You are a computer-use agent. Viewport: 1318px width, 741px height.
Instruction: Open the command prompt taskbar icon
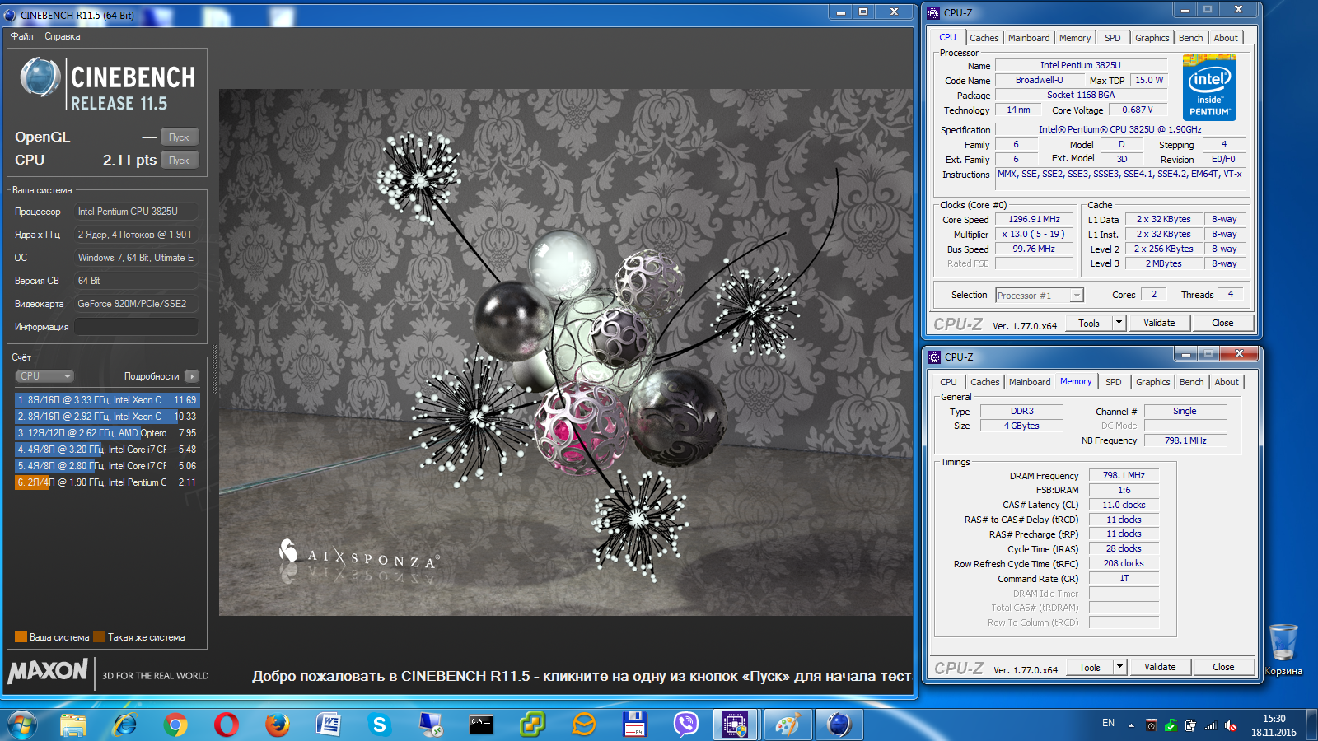[481, 725]
